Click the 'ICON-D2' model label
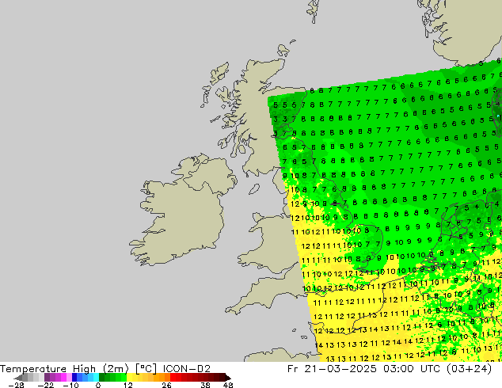502x388 pixels. (187, 369)
